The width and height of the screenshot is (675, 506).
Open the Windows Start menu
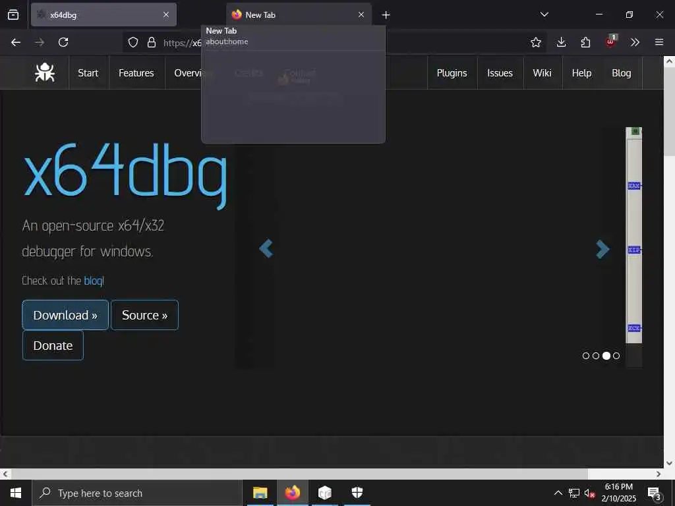pos(16,493)
